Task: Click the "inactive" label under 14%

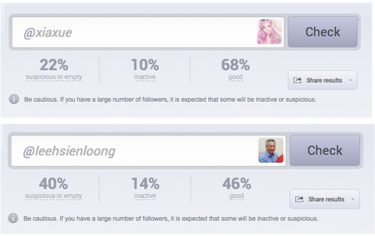Action: point(145,196)
